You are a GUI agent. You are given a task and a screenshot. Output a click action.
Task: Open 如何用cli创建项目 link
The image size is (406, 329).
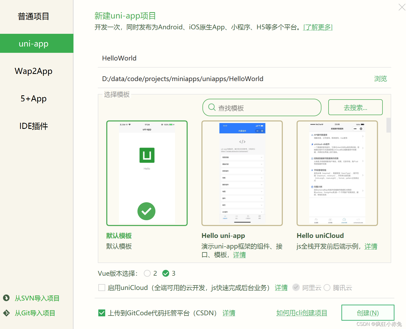(x=302, y=313)
